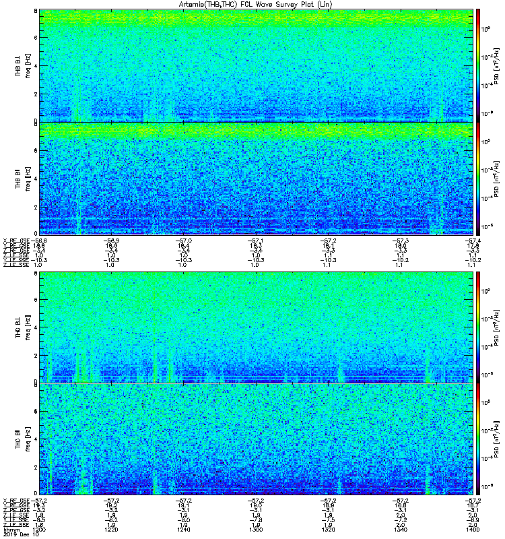Click the THC B∥ freq [Hz] axis label
505x539 pixels.
(x=28, y=439)
